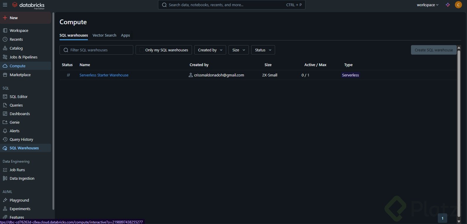This screenshot has height=224, width=467.
Task: Click the Type column header
Action: coord(348,65)
